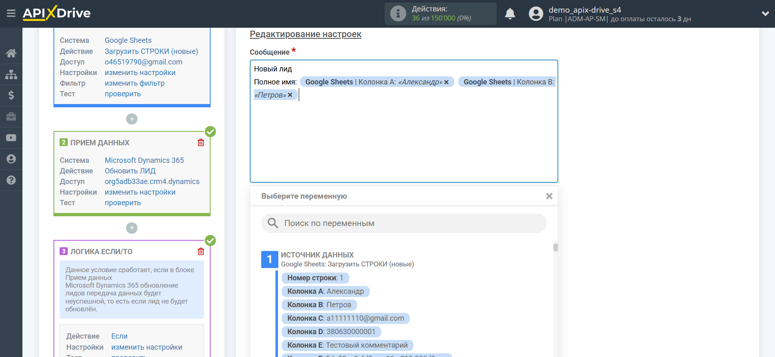Open the connections sitemap icon in sidebar
The image size is (775, 357).
pos(11,74)
